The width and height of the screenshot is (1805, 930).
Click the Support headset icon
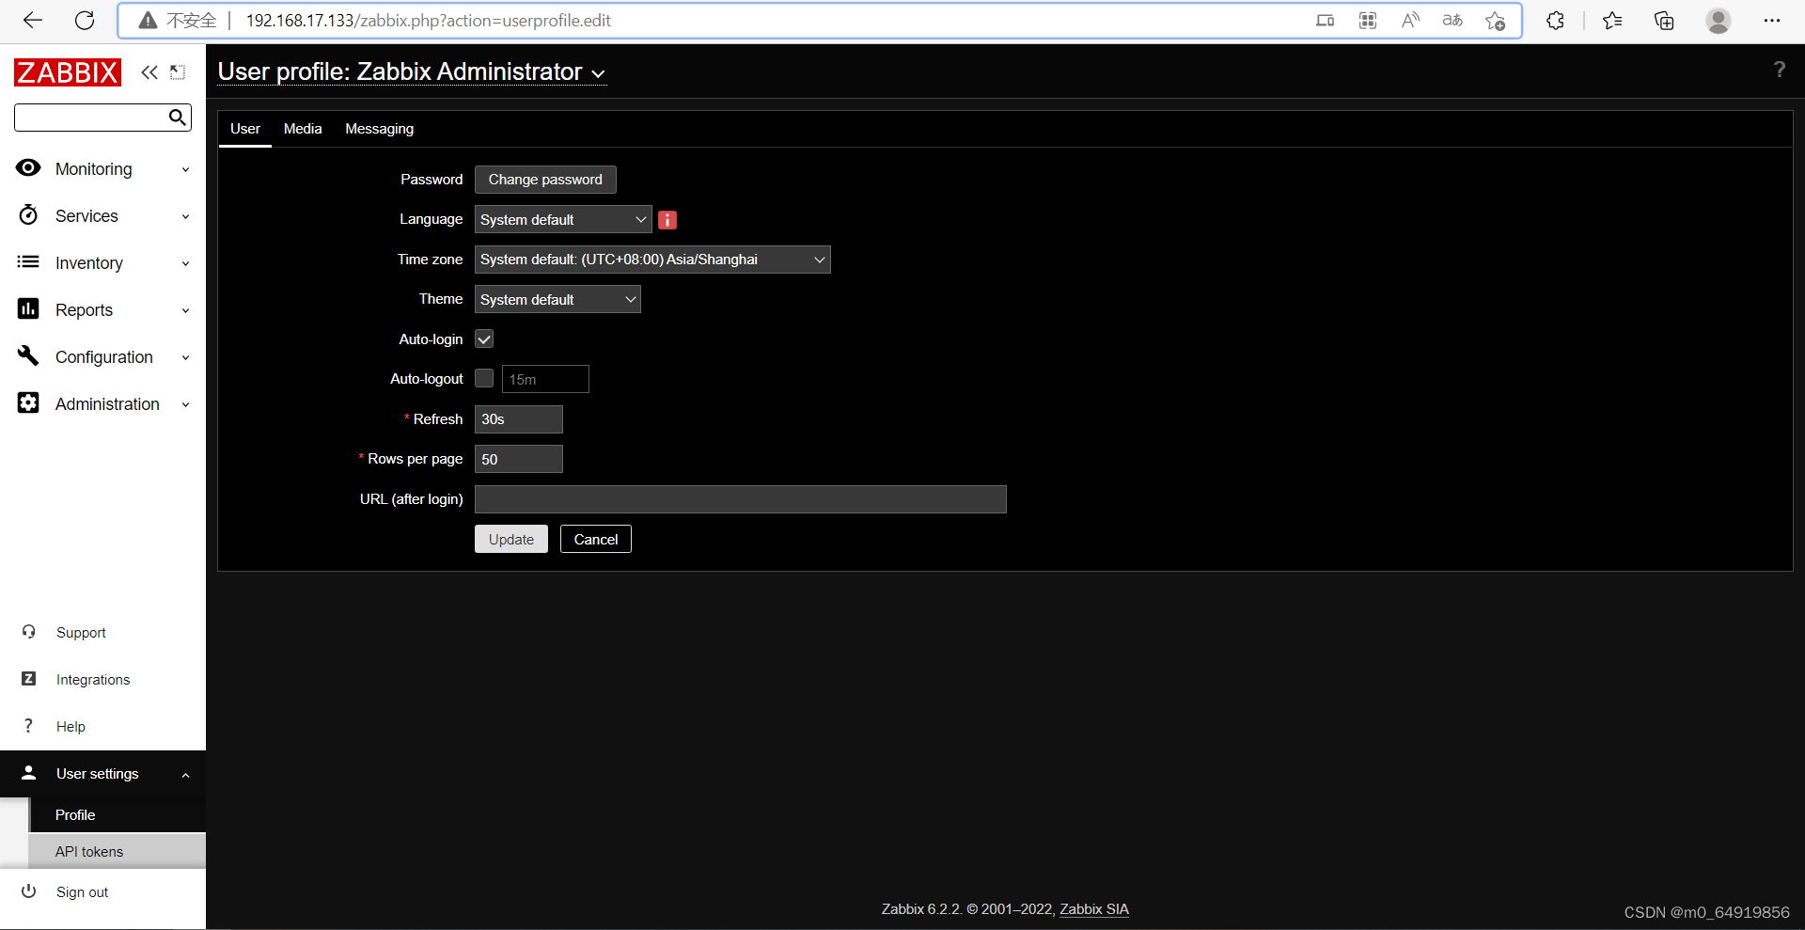[x=28, y=632]
